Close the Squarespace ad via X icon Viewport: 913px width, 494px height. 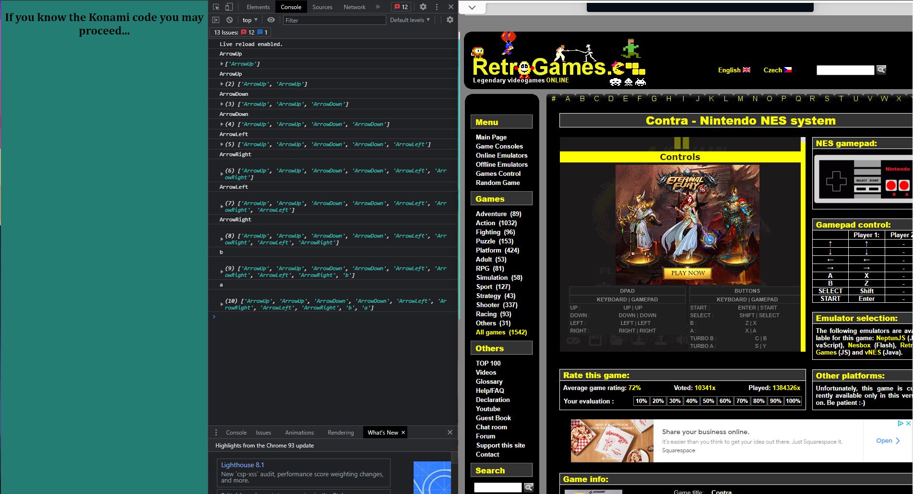(x=908, y=423)
